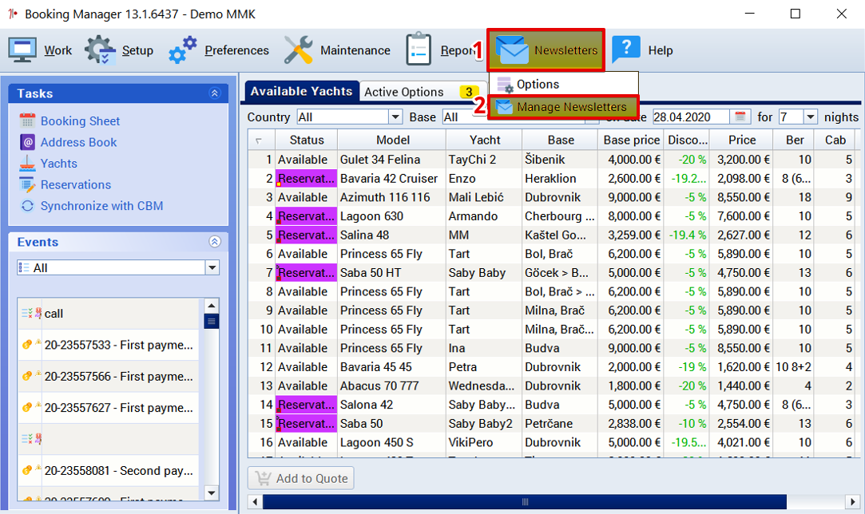Image resolution: width=865 pixels, height=514 pixels.
Task: Select the 'Azimuth 116 116' model cell
Action: tap(392, 197)
